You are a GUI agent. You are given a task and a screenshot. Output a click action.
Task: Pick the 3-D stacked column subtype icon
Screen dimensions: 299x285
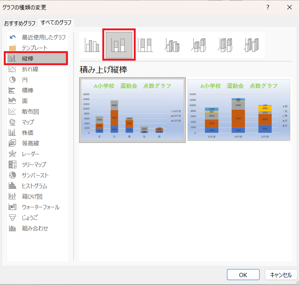click(x=199, y=45)
